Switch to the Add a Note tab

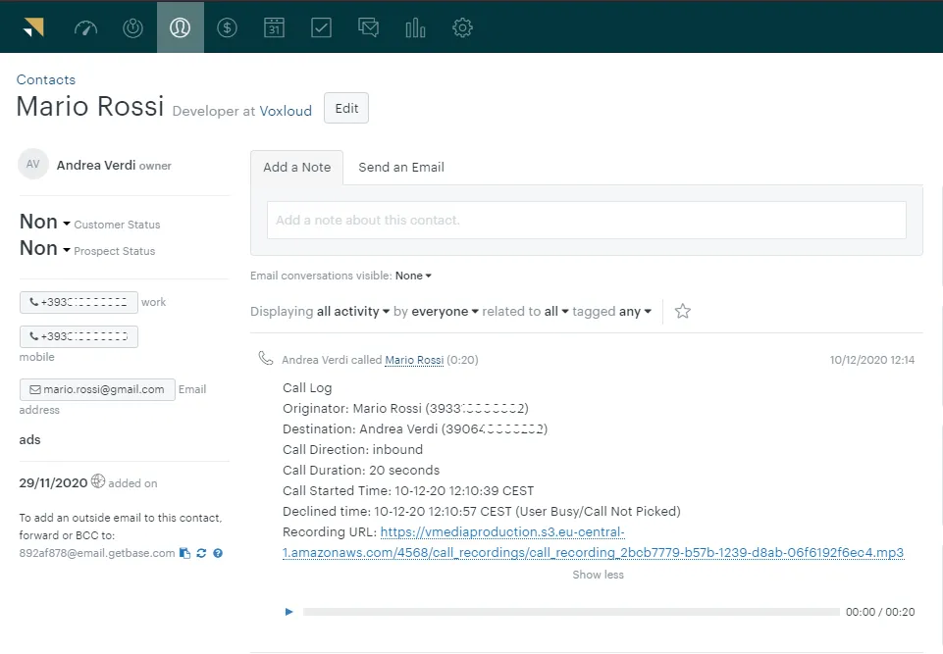[x=297, y=167]
